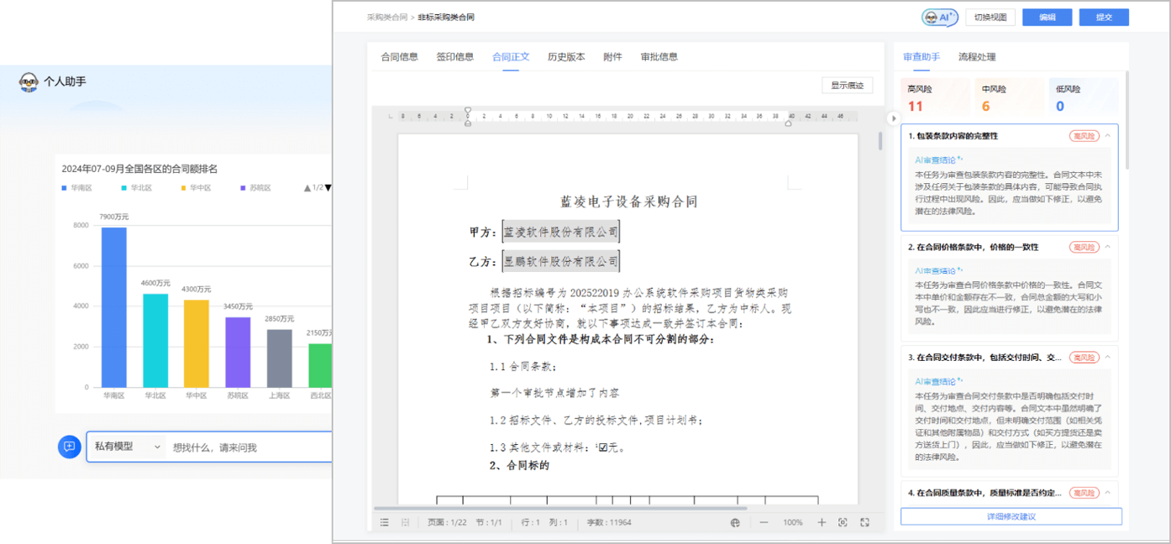Collapse the review panel with side arrow
This screenshot has width=1171, height=544.
[893, 118]
